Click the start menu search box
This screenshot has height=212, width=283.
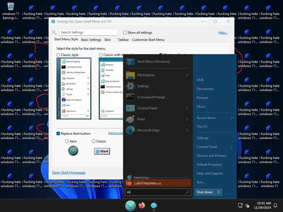(158, 192)
